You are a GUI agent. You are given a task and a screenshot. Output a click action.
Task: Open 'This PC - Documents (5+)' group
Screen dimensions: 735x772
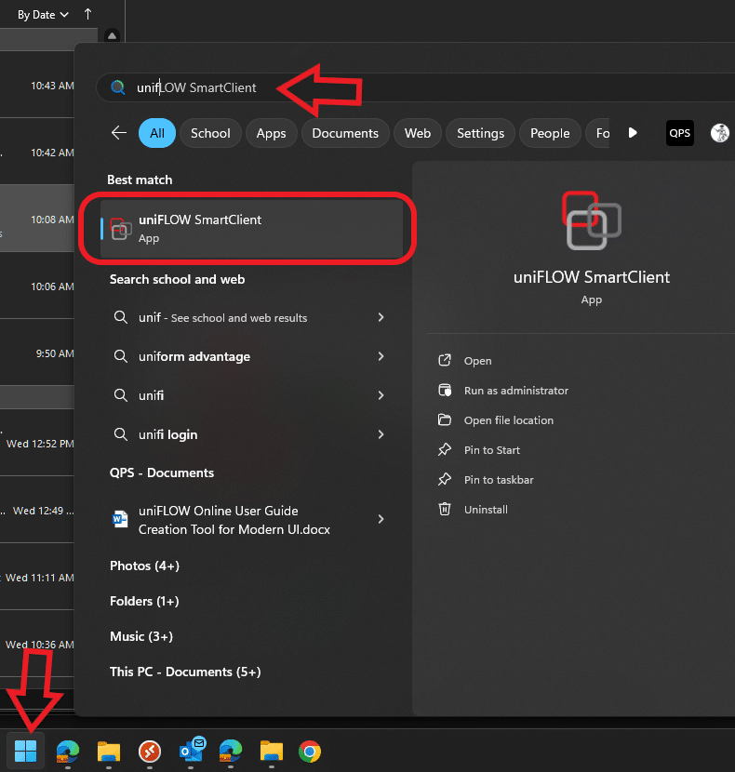pyautogui.click(x=185, y=672)
